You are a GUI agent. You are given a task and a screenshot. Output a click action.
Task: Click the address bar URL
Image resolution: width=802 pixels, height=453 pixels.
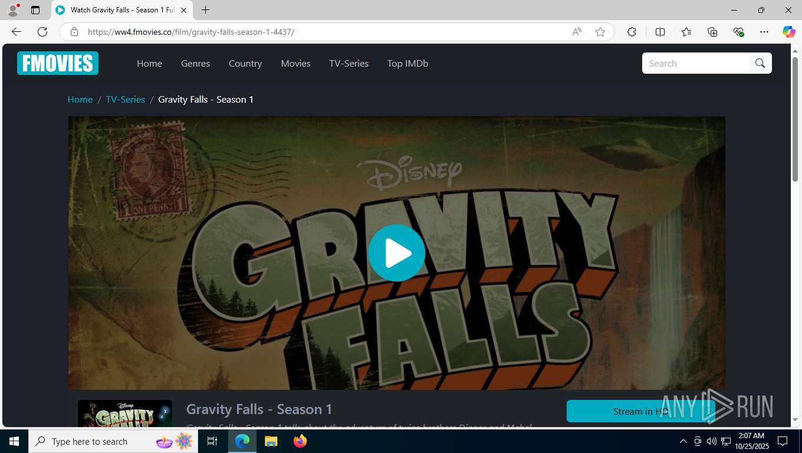pos(190,32)
